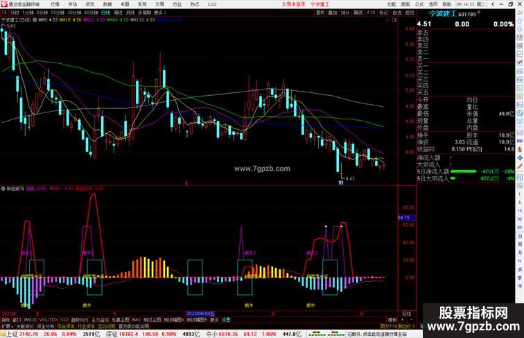Click the back arrow in title bar
Viewport: 524px width, 338px height.
(493, 4)
